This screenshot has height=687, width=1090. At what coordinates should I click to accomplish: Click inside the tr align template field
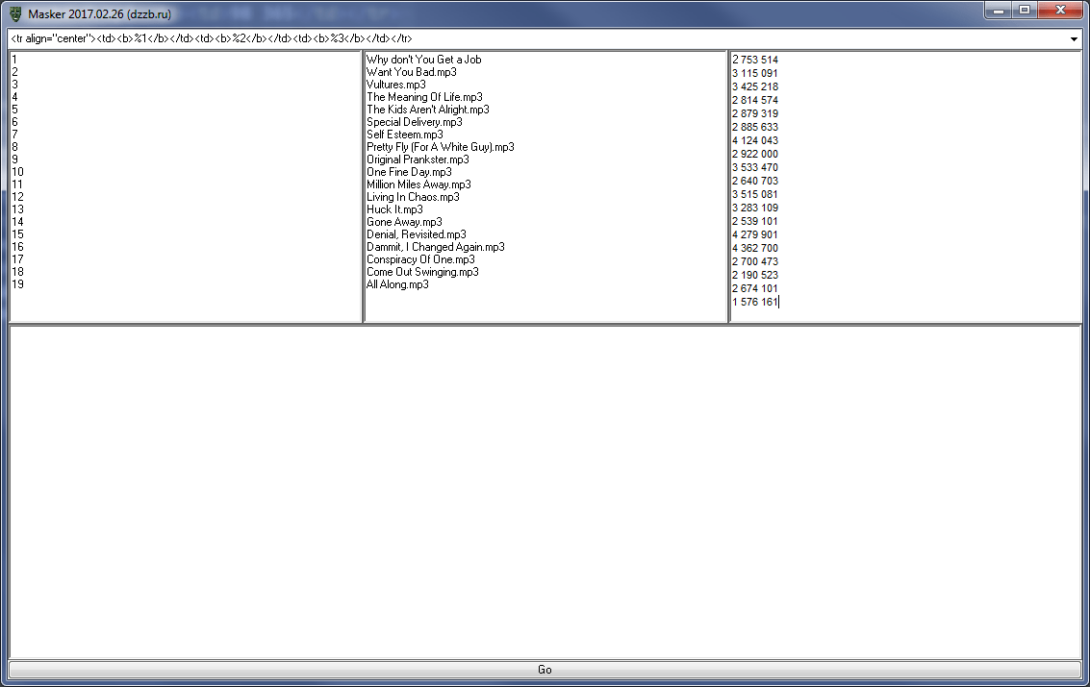[x=481, y=38]
